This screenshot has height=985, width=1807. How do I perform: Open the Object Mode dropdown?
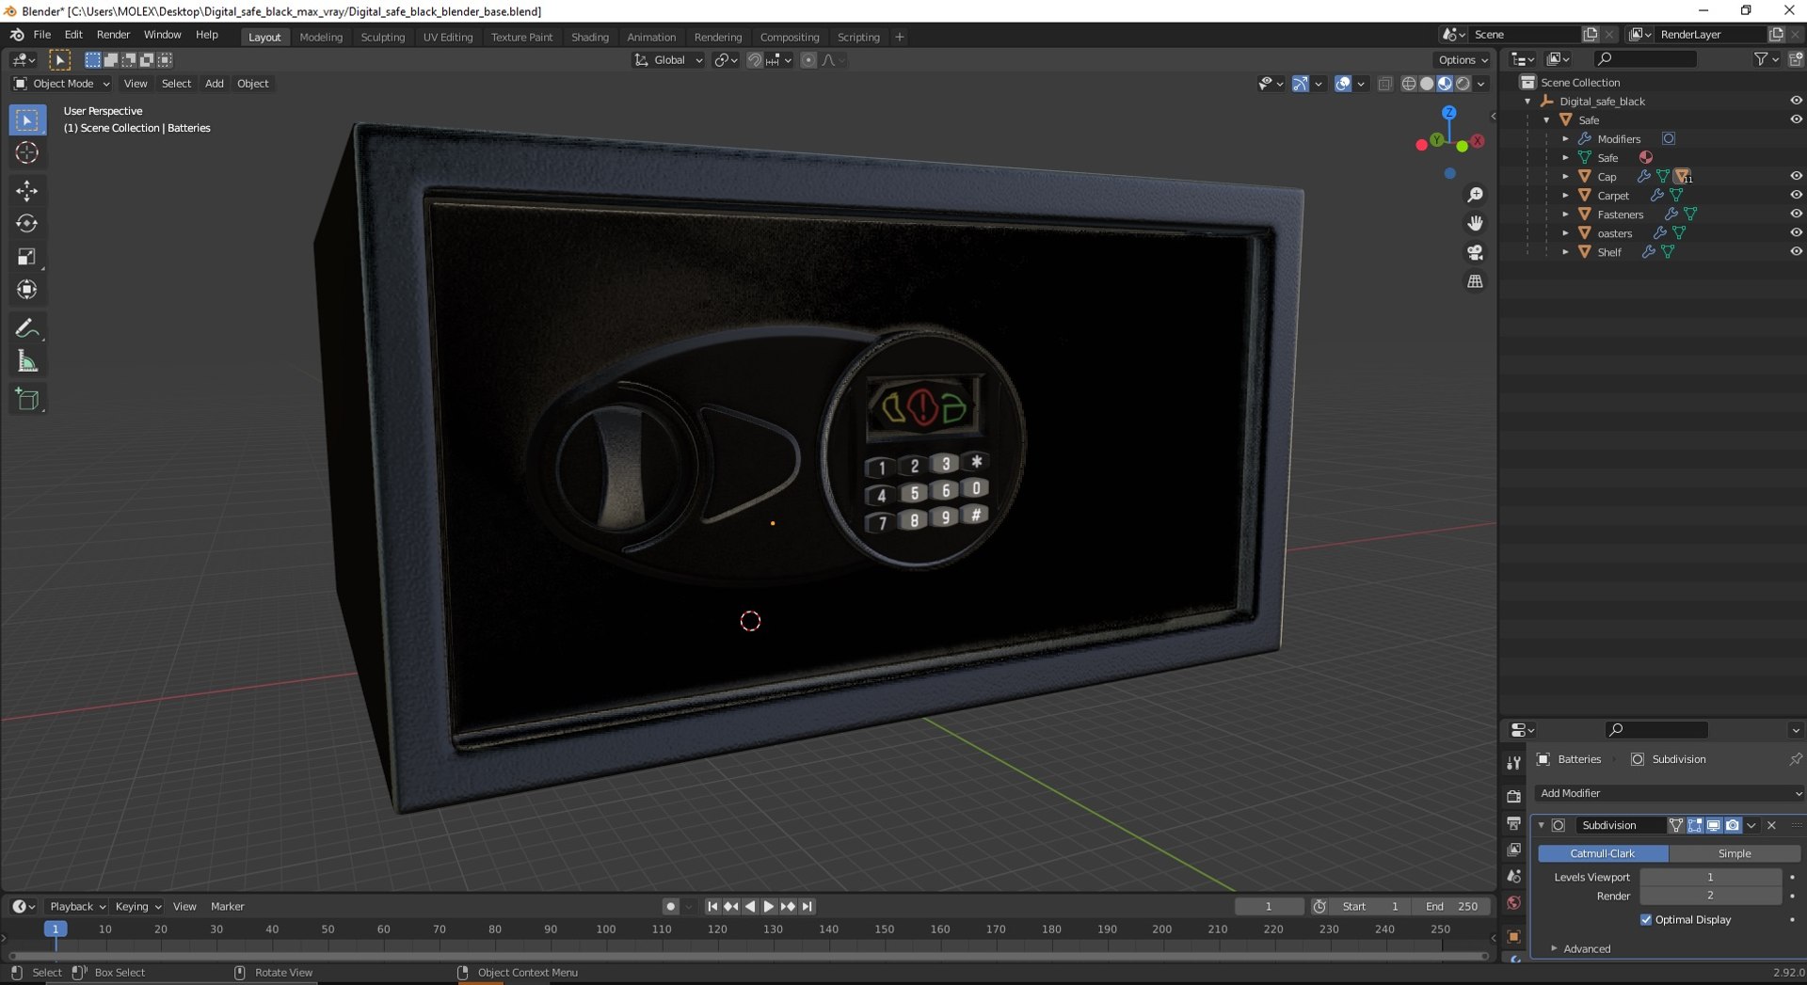(61, 84)
